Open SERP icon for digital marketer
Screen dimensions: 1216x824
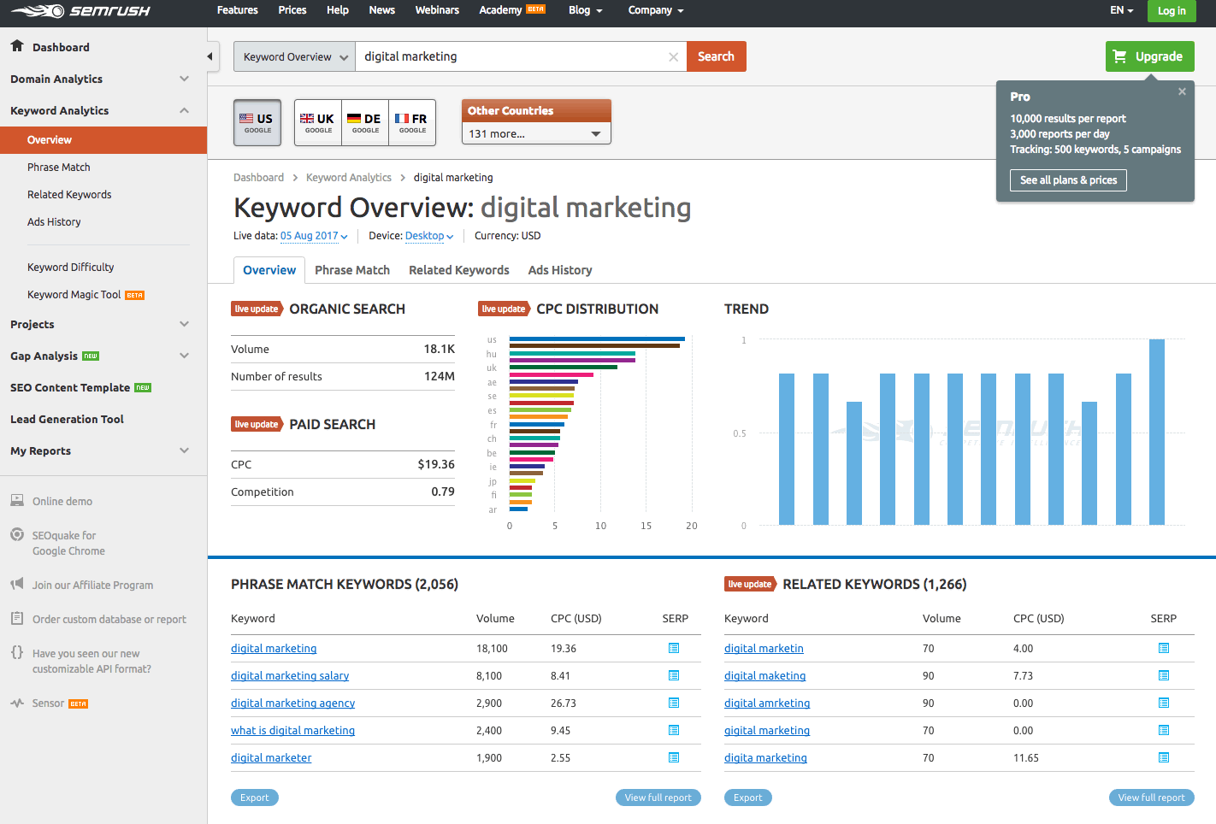674,758
